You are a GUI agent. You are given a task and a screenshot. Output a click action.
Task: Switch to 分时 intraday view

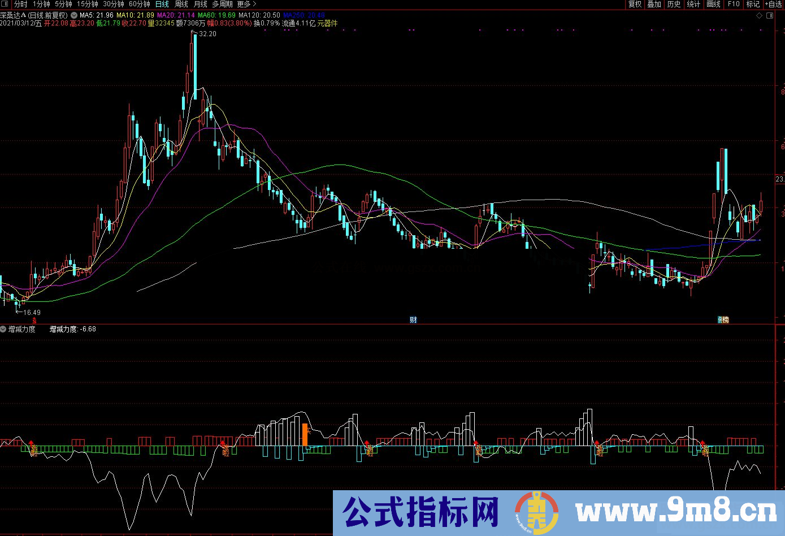[20, 4]
